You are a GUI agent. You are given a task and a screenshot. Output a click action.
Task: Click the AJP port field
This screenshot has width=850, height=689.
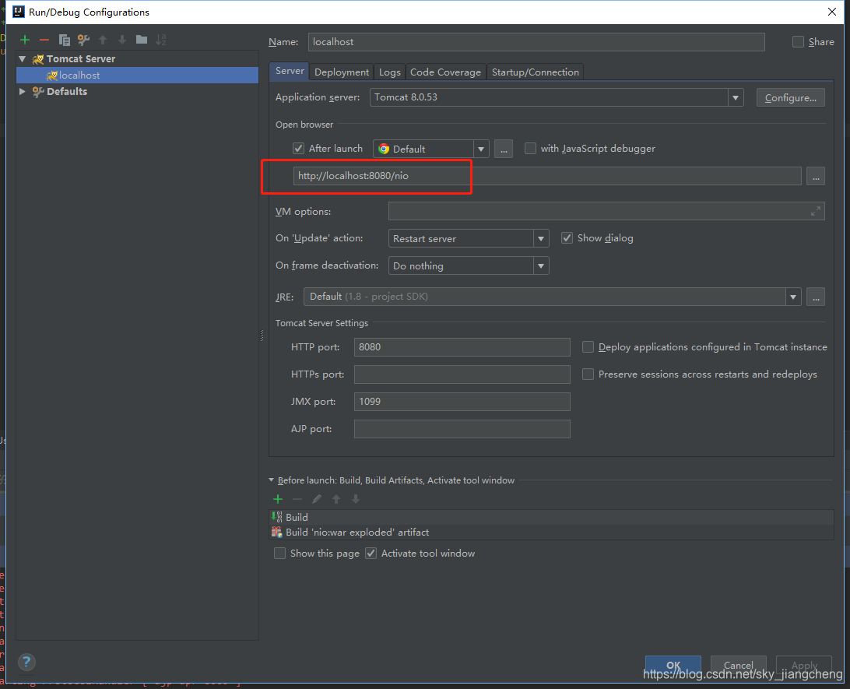click(462, 429)
